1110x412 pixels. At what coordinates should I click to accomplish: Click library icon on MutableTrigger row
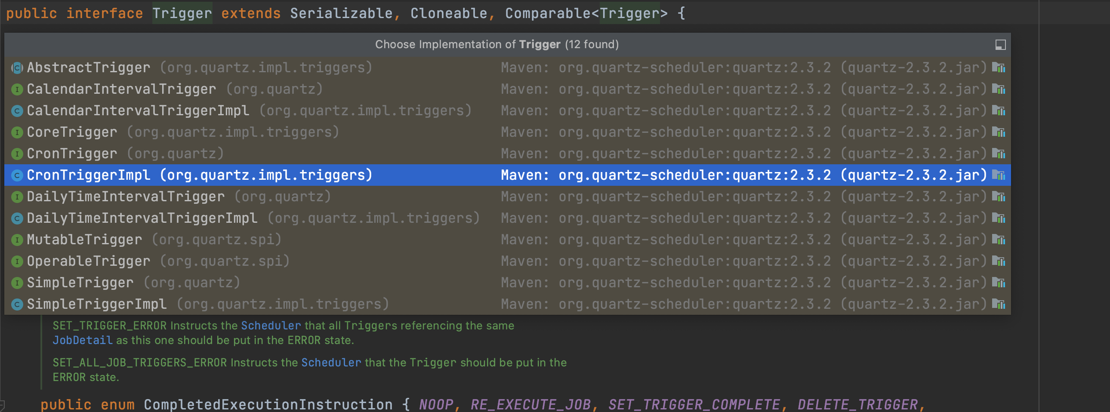click(999, 240)
